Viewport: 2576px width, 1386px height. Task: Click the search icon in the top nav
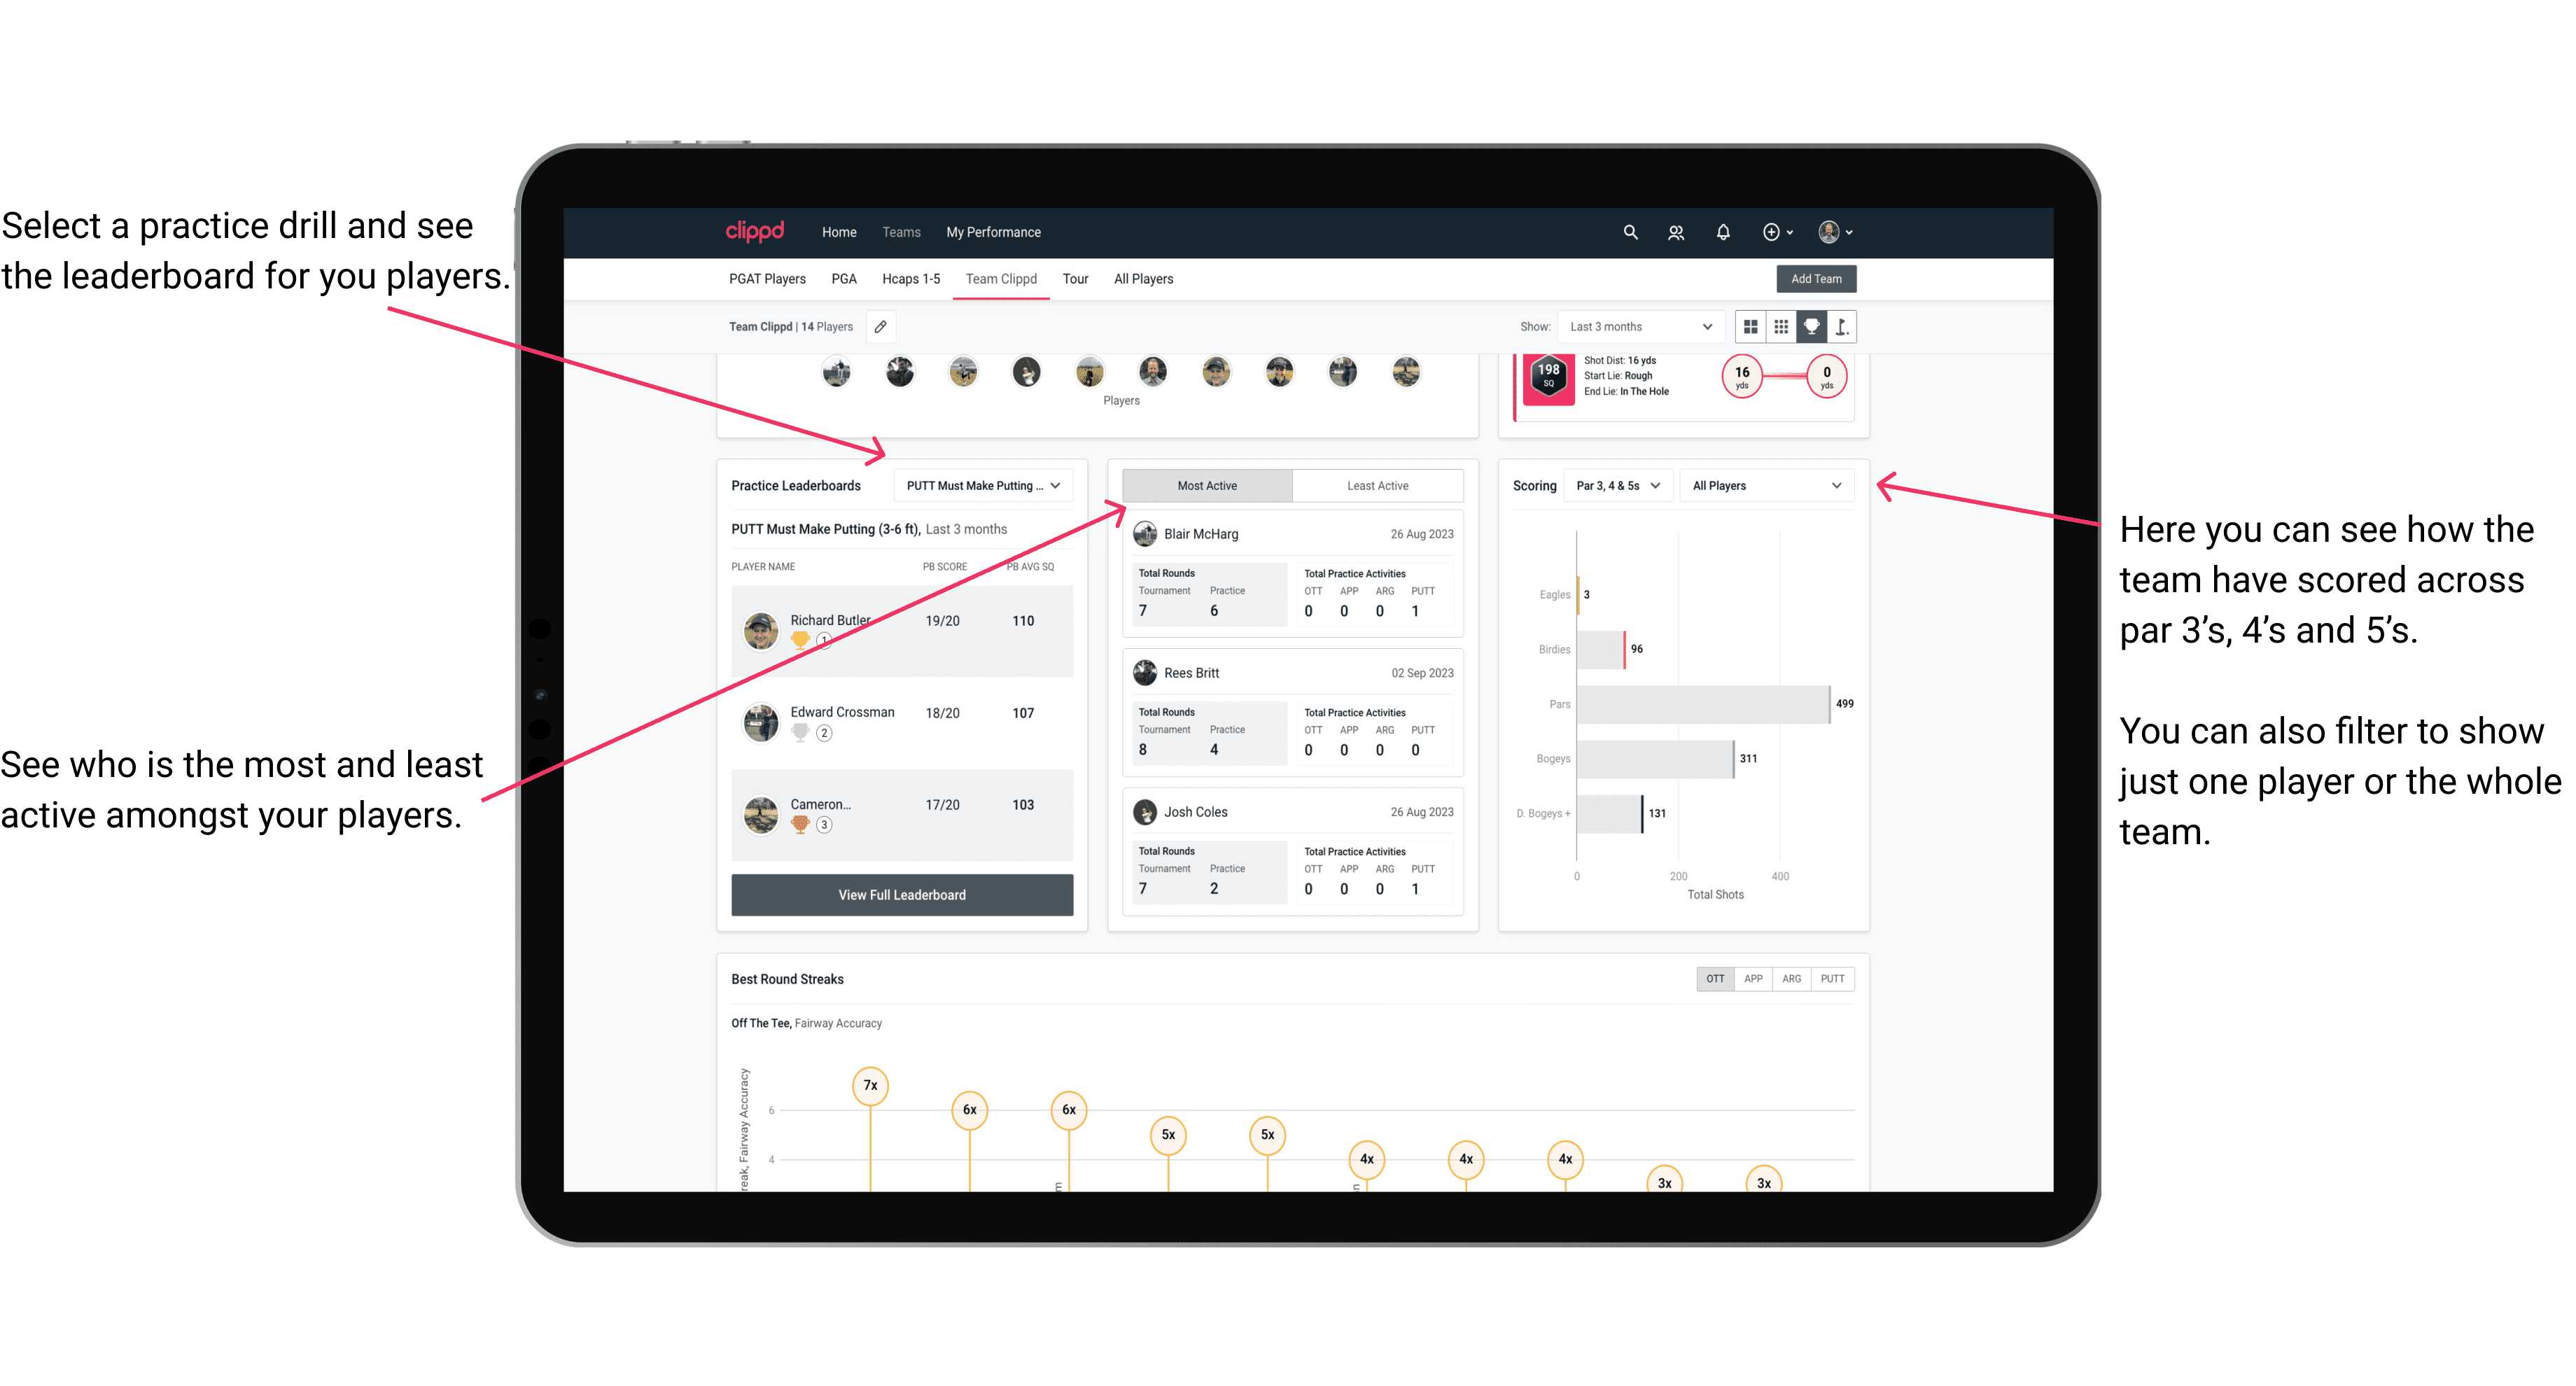click(x=1629, y=232)
